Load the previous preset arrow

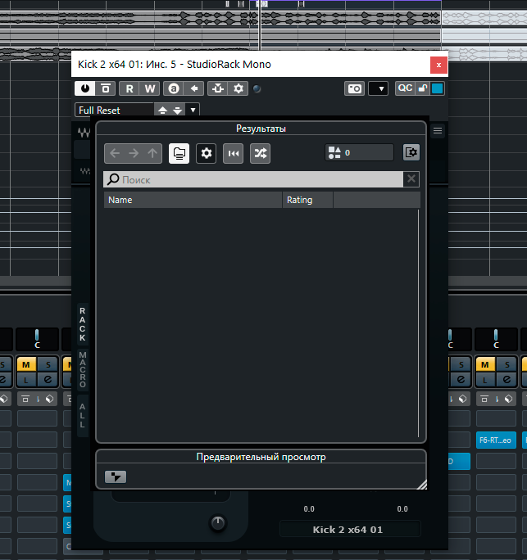pos(162,110)
